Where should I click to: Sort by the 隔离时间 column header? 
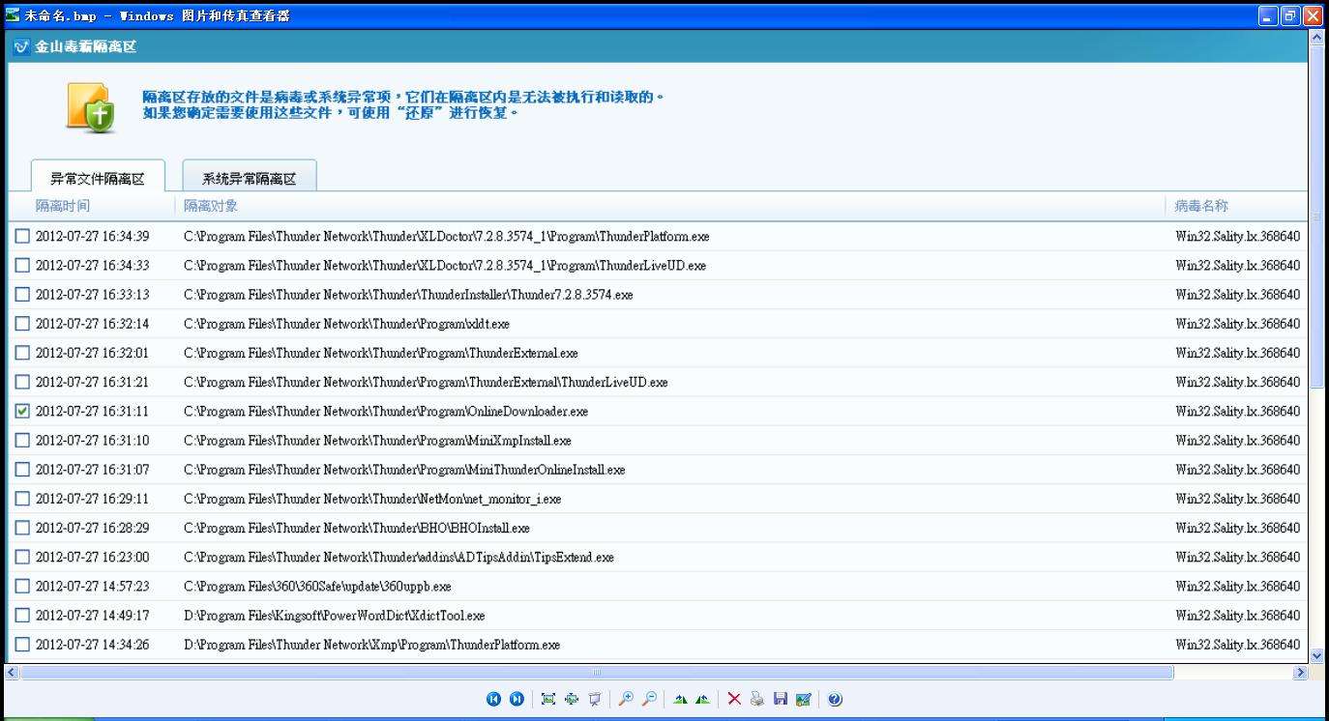click(x=63, y=206)
